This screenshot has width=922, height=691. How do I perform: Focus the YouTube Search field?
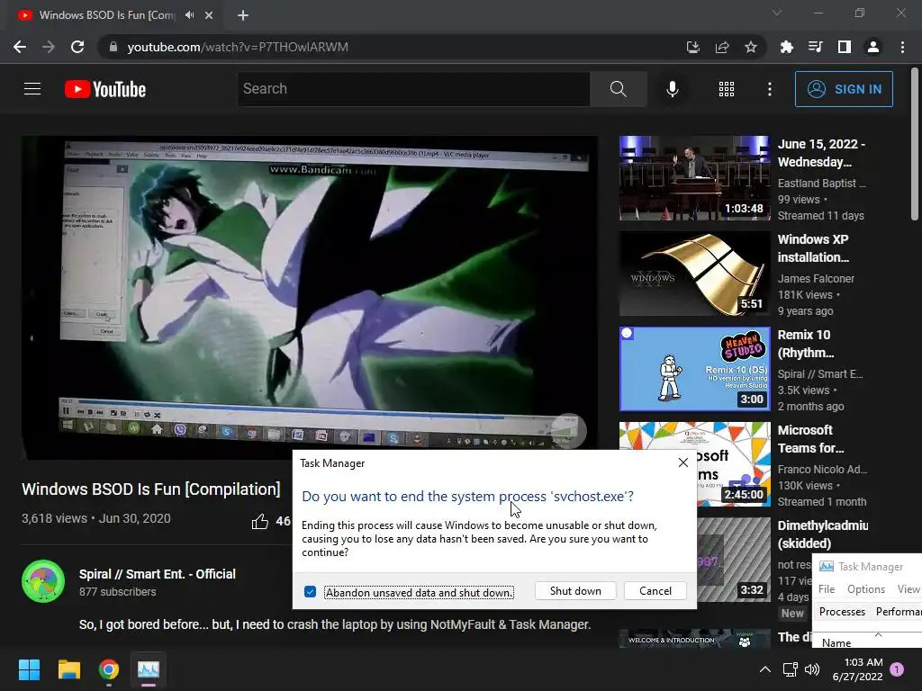click(x=413, y=89)
